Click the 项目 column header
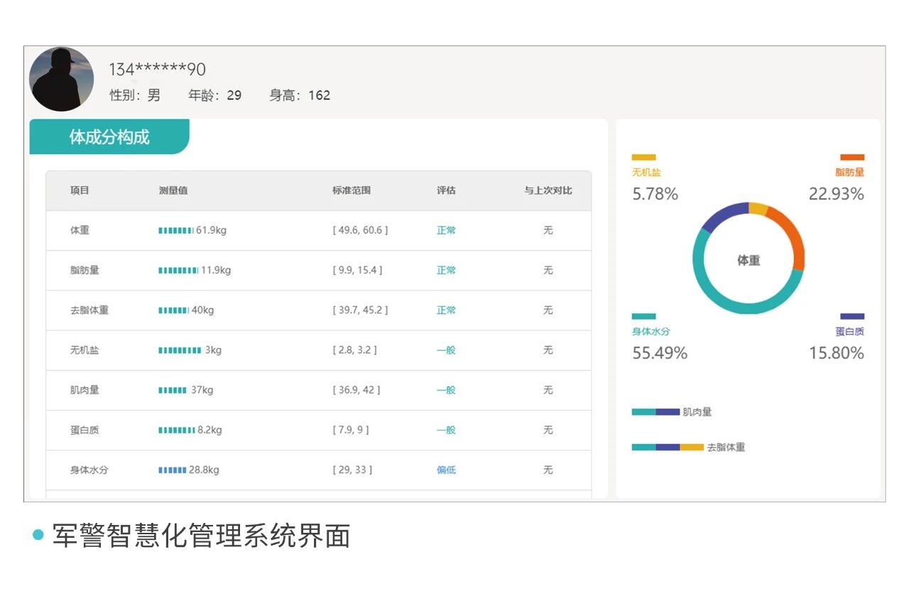Viewport: 909px width, 606px height. 80,190
